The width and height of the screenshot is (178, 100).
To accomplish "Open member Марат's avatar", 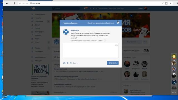I will point(144,64).
